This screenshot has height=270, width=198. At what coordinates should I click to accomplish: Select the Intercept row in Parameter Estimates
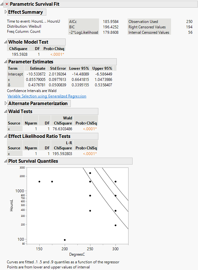pyautogui.click(x=15, y=74)
